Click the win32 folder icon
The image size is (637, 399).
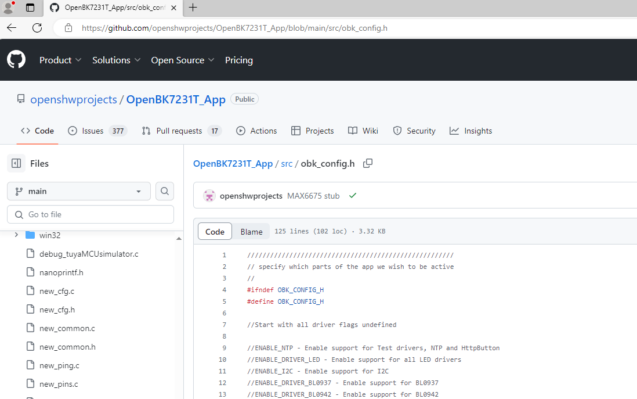click(x=30, y=235)
